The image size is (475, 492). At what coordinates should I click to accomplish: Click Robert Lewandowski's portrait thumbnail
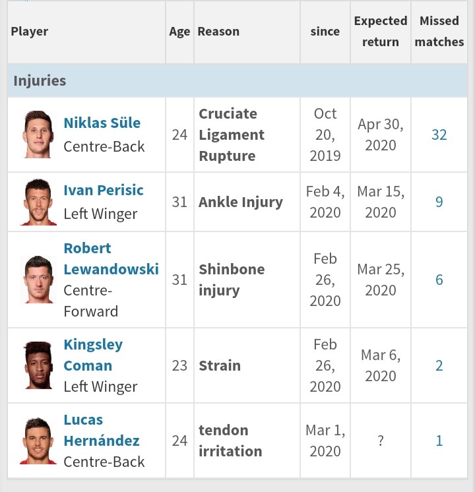pos(38,280)
